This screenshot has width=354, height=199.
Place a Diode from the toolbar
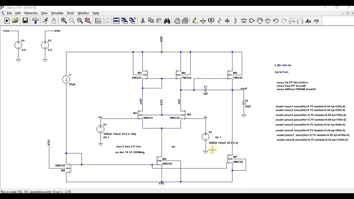[244, 21]
